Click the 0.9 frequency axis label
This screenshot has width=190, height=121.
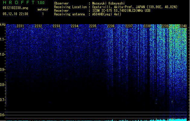point(2,70)
